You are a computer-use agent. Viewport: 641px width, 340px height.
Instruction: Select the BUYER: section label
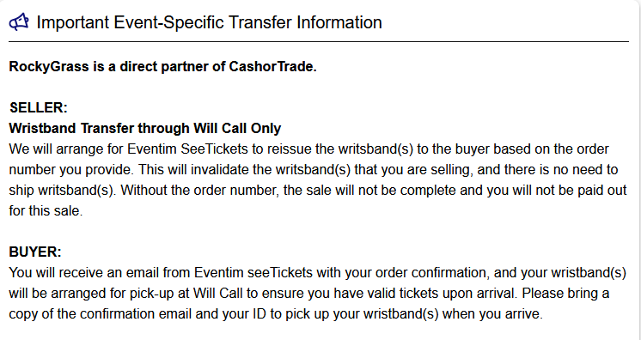pos(35,252)
